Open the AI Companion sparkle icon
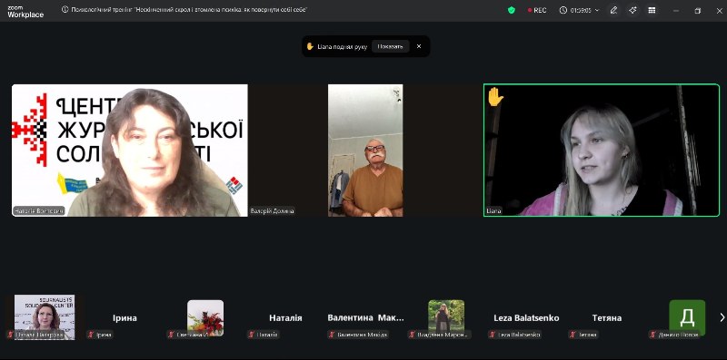This screenshot has height=360, width=727. click(x=632, y=10)
